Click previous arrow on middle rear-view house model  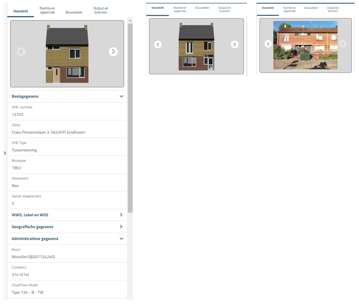click(x=158, y=45)
